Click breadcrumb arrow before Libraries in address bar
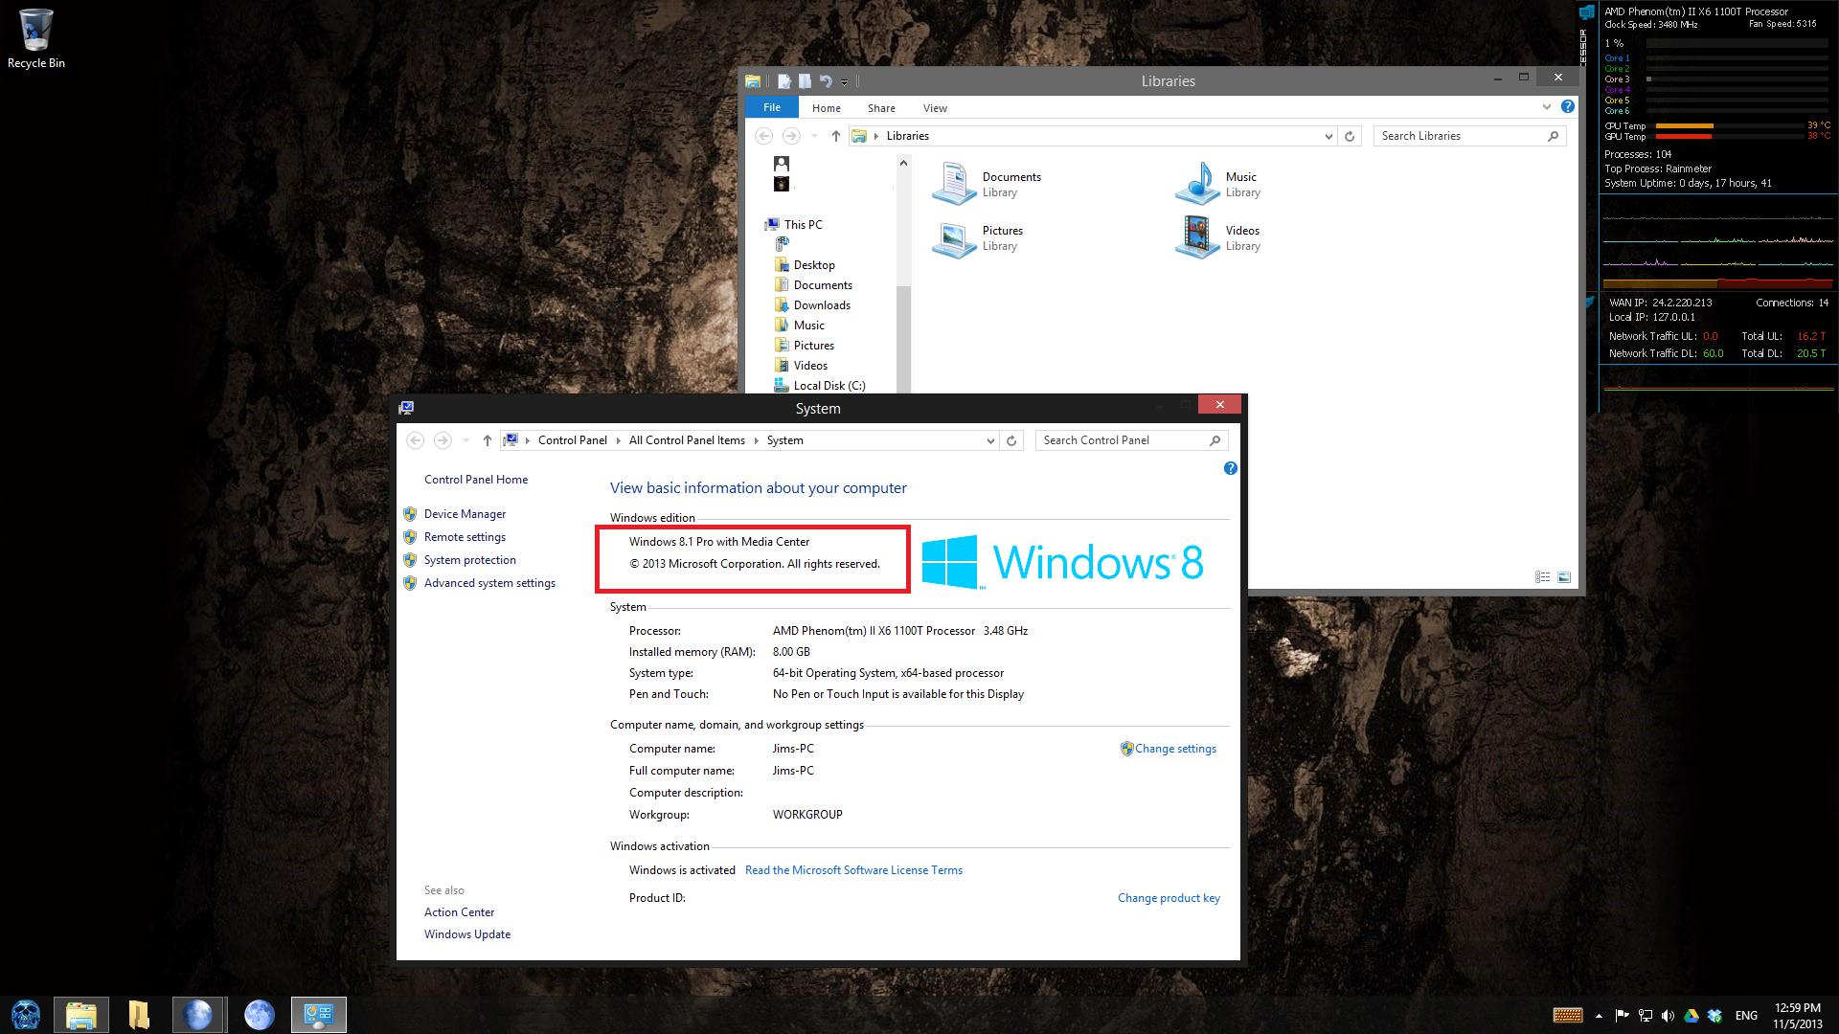The width and height of the screenshot is (1839, 1034). pos(876,136)
